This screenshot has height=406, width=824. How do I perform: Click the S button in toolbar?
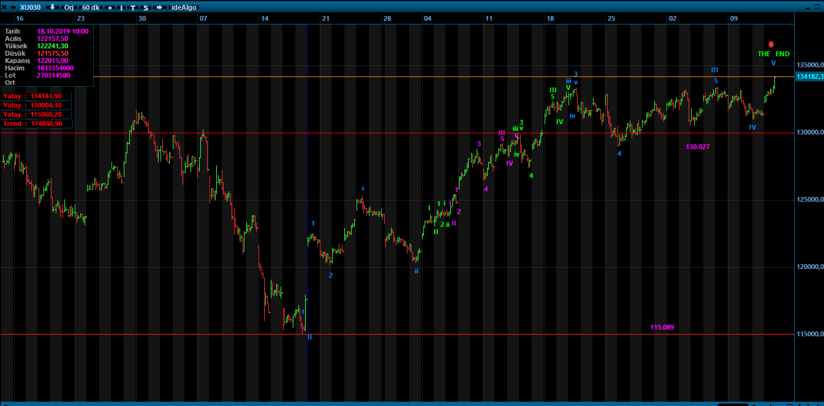[146, 7]
